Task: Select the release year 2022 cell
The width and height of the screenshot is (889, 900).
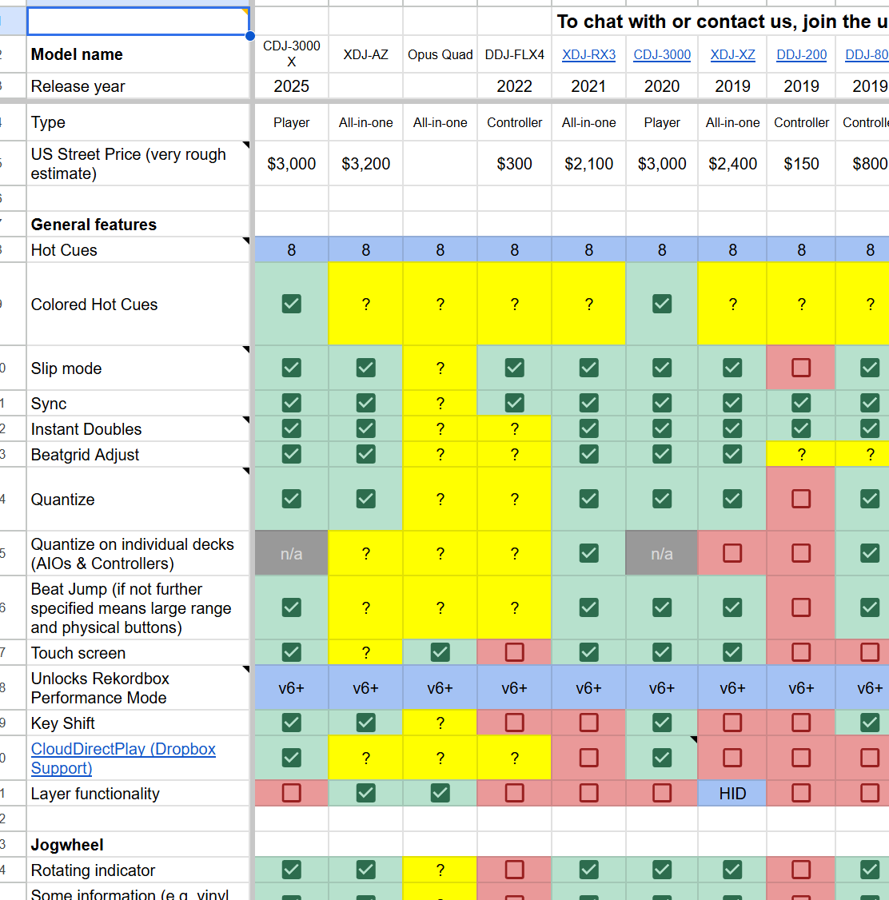Action: [514, 86]
